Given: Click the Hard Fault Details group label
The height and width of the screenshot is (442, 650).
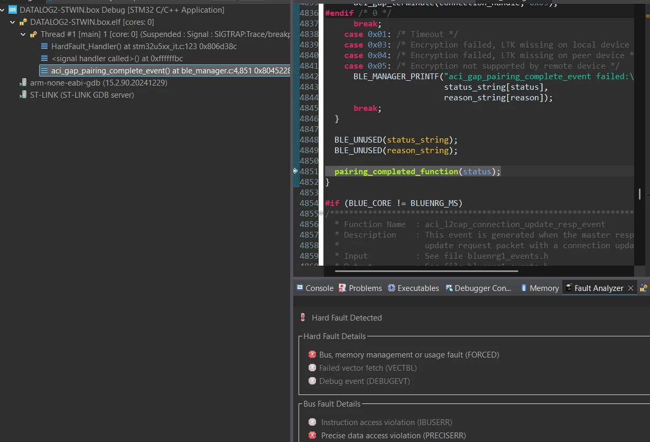Looking at the screenshot, I should coord(335,336).
